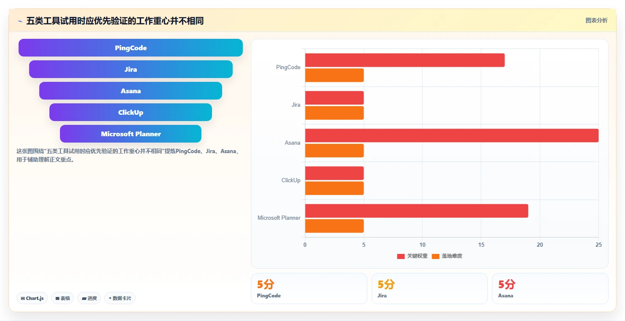This screenshot has width=625, height=321.
Task: Click the chart icon beside the title
Action: coord(20,21)
